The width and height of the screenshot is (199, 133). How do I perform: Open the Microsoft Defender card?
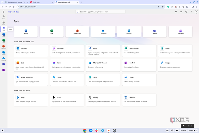click(103, 65)
